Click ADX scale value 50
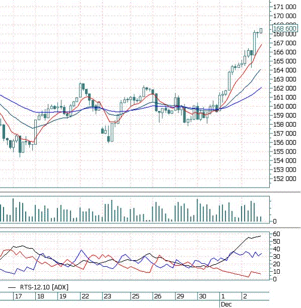The width and height of the screenshot is (301, 308). (x=276, y=242)
